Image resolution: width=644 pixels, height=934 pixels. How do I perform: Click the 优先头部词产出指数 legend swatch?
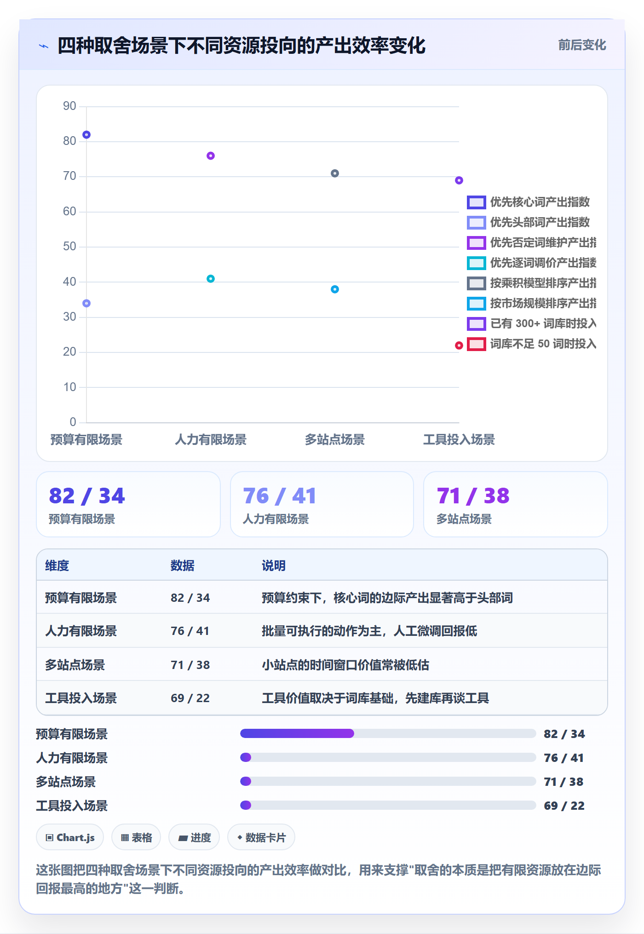(x=476, y=223)
